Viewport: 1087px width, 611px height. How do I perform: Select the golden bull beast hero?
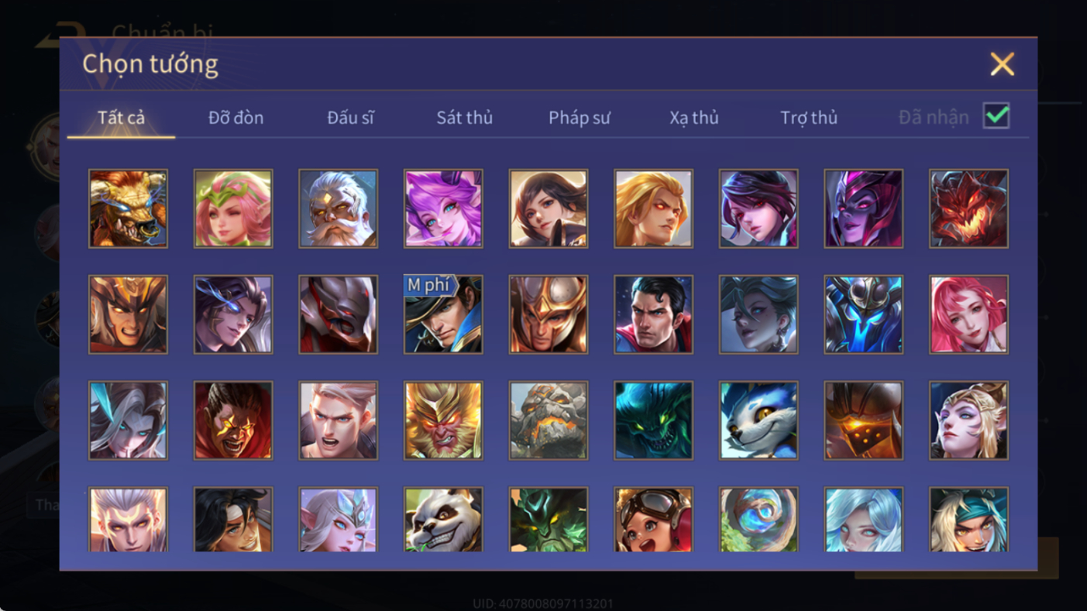pos(128,209)
